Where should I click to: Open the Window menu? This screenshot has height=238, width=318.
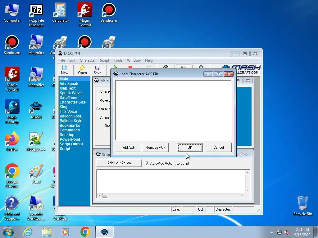click(x=134, y=60)
